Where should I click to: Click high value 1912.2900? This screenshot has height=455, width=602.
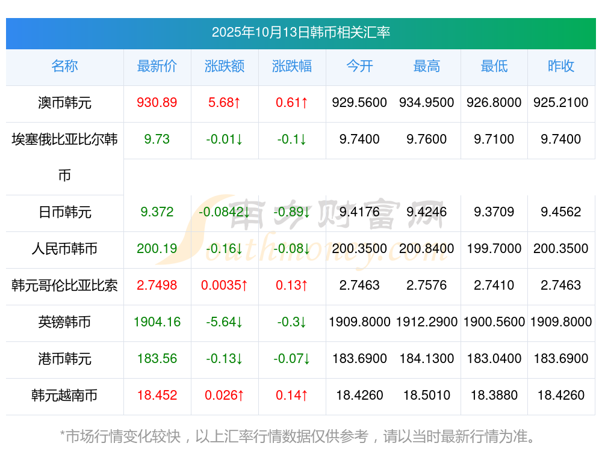[427, 322]
